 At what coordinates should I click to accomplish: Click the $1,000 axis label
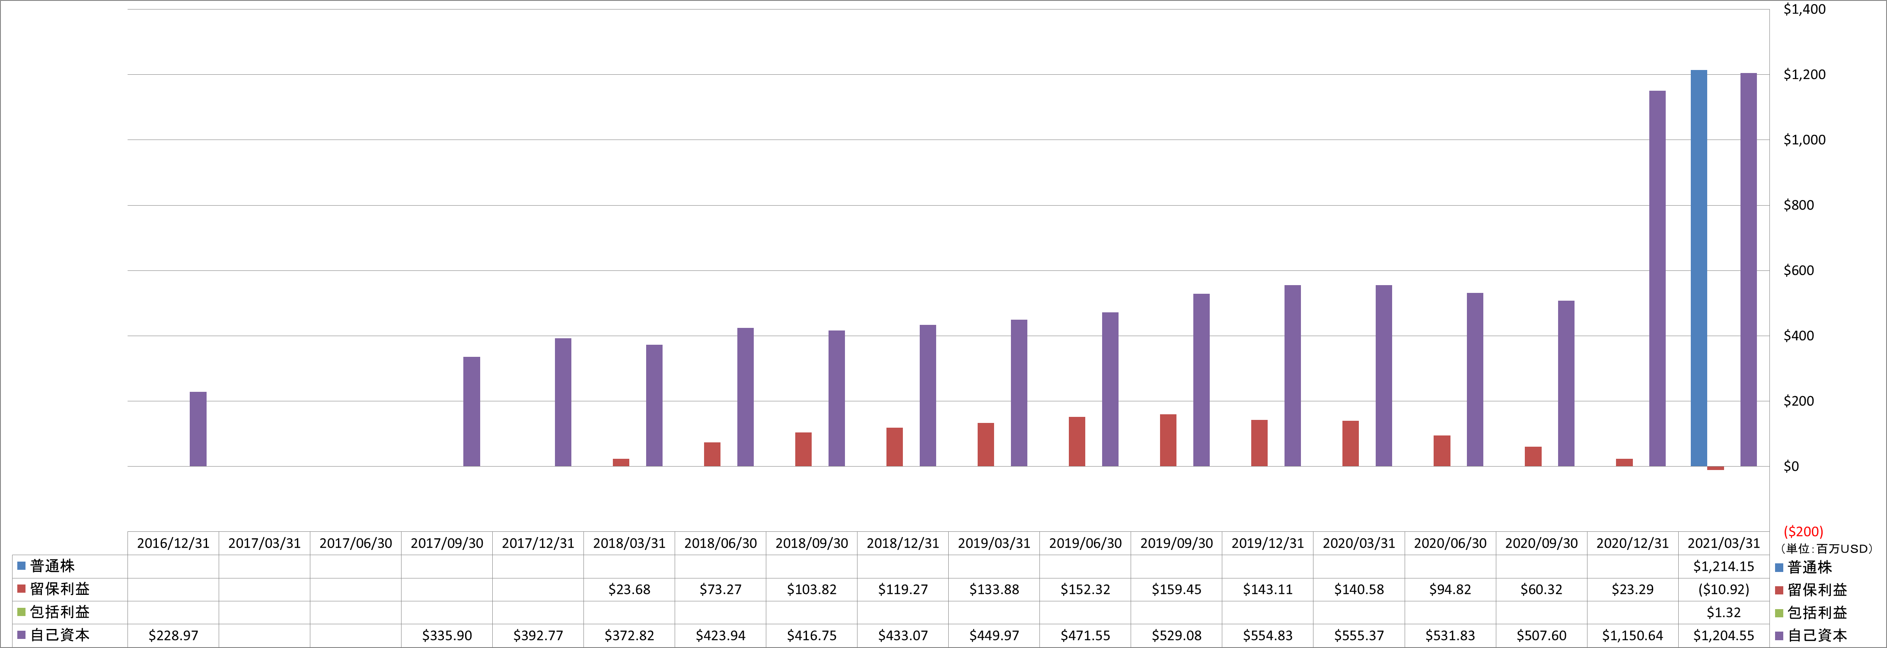pos(1804,140)
